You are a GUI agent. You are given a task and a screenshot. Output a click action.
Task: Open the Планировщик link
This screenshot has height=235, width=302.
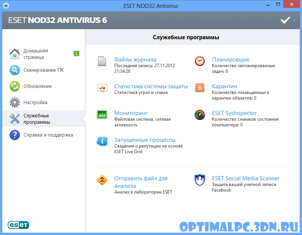(x=231, y=60)
